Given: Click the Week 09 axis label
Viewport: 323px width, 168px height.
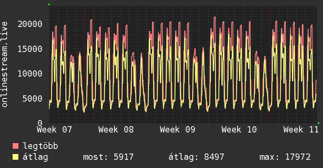Looking at the screenshot, I should click(x=177, y=130).
